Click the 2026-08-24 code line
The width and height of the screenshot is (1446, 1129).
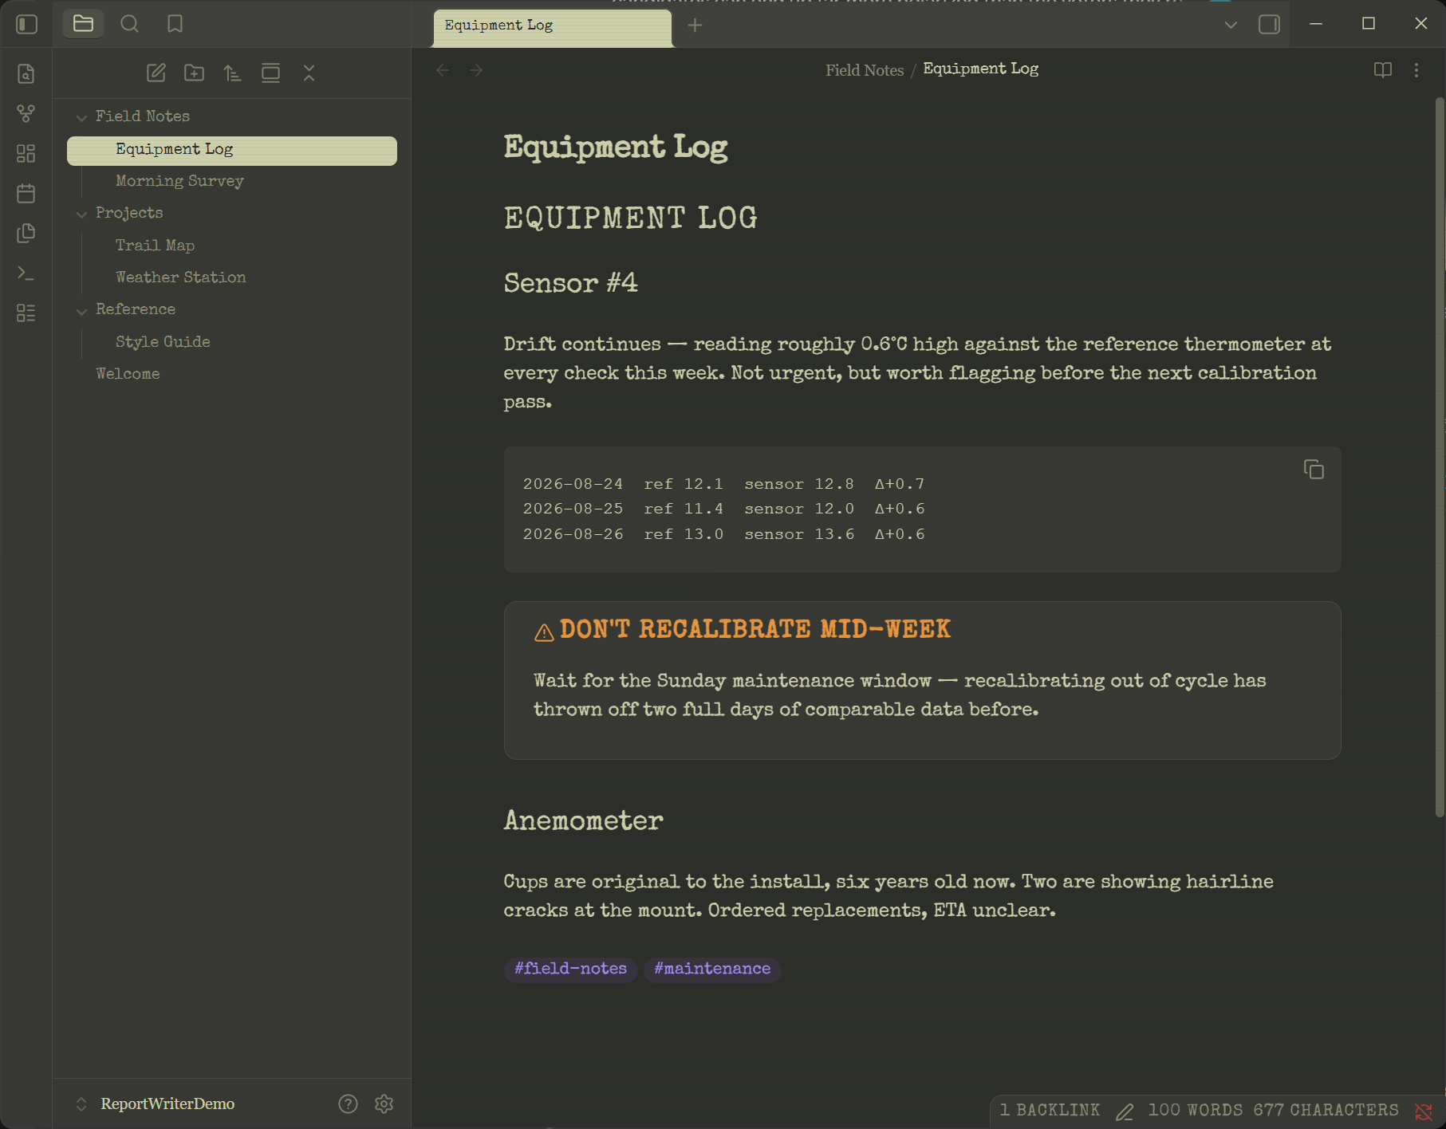[x=723, y=485]
